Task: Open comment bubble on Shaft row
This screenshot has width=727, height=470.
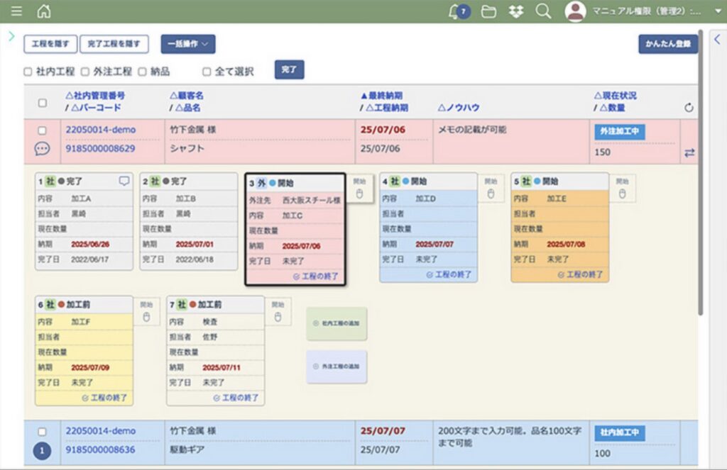Action: click(42, 149)
